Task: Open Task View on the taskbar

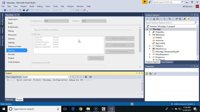Action: pos(65,109)
